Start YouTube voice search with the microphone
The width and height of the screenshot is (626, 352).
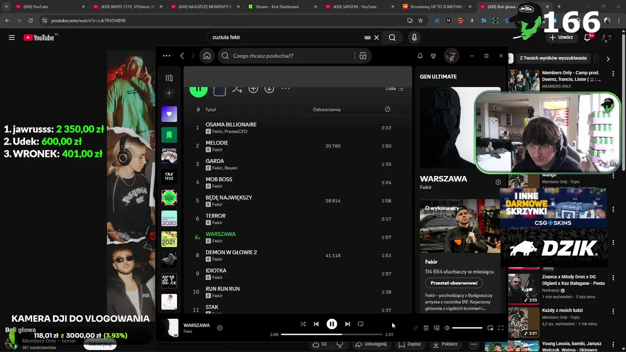click(414, 38)
